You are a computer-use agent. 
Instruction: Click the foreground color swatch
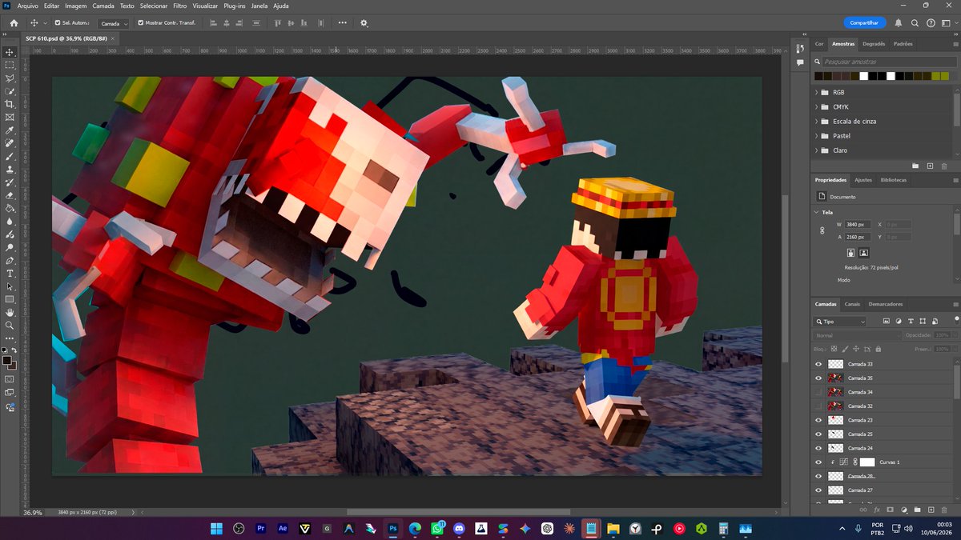point(7,361)
